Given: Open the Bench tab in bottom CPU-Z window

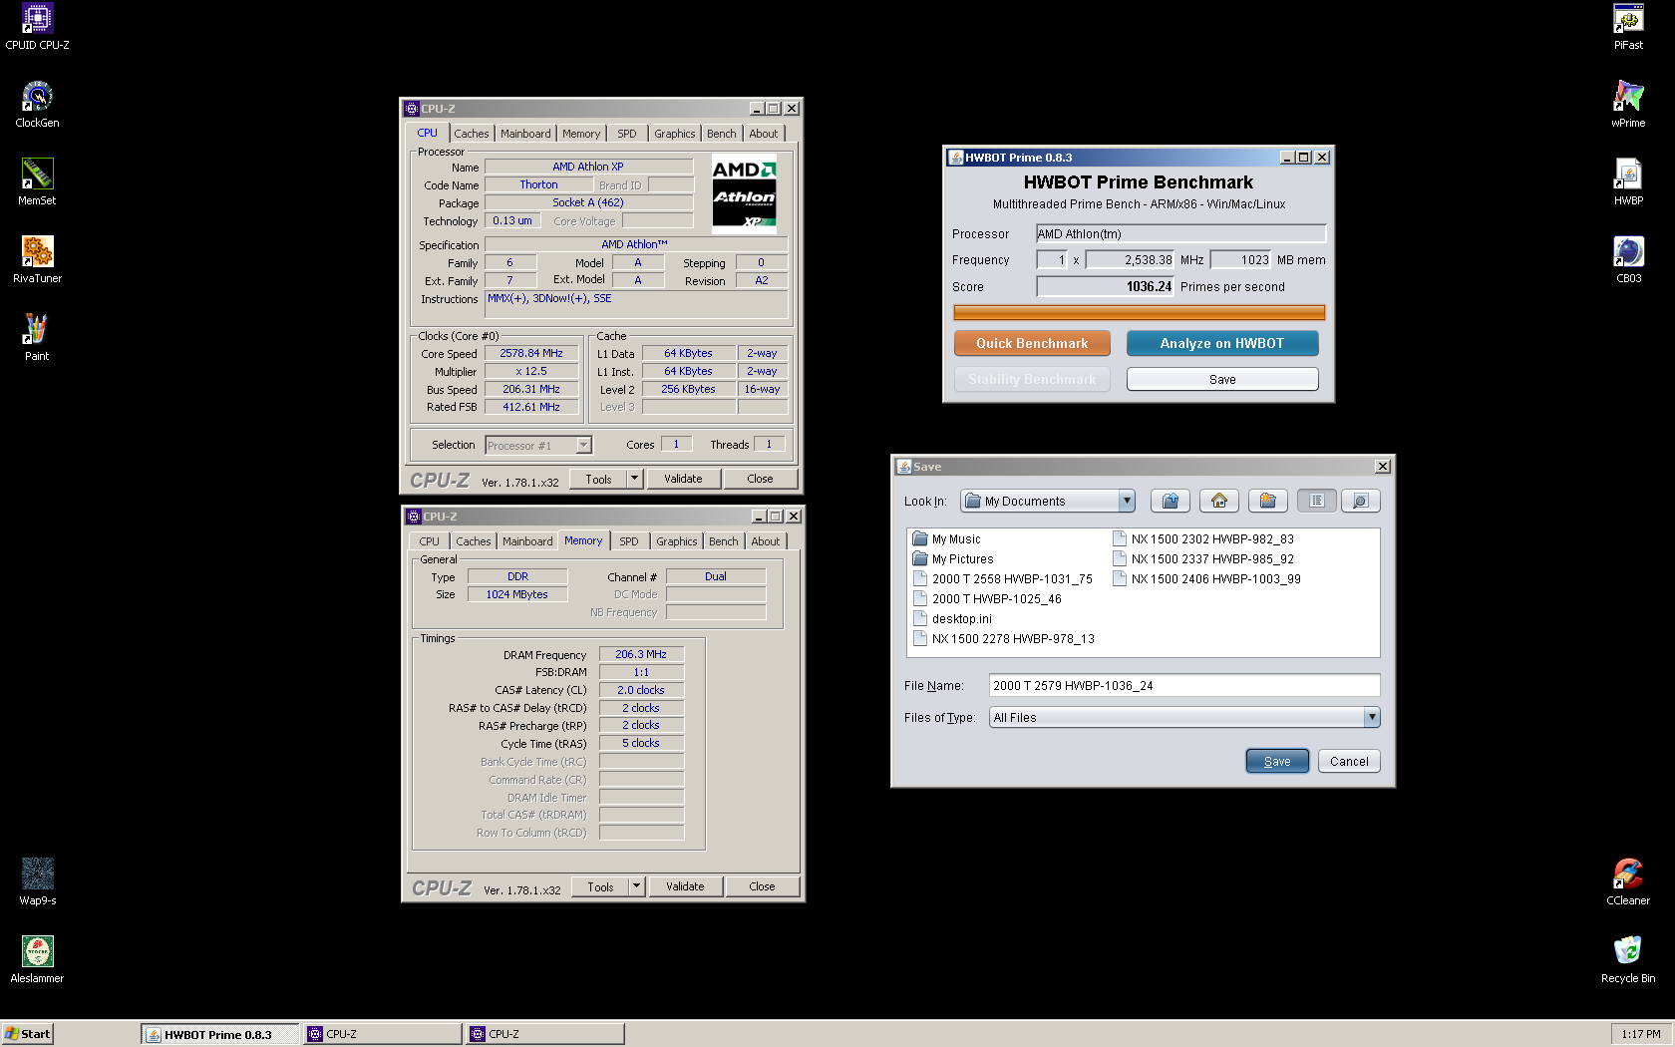Looking at the screenshot, I should click(724, 541).
